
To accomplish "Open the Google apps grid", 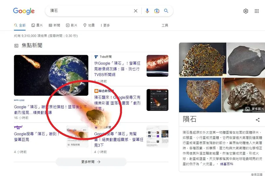I will click(x=257, y=11).
